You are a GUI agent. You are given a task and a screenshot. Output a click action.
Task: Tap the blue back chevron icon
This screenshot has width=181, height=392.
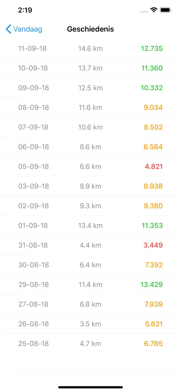point(8,29)
